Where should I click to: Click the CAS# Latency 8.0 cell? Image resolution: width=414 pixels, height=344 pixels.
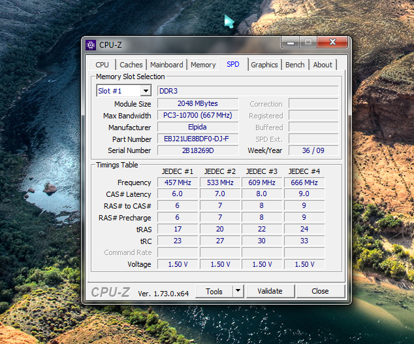pyautogui.click(x=262, y=194)
